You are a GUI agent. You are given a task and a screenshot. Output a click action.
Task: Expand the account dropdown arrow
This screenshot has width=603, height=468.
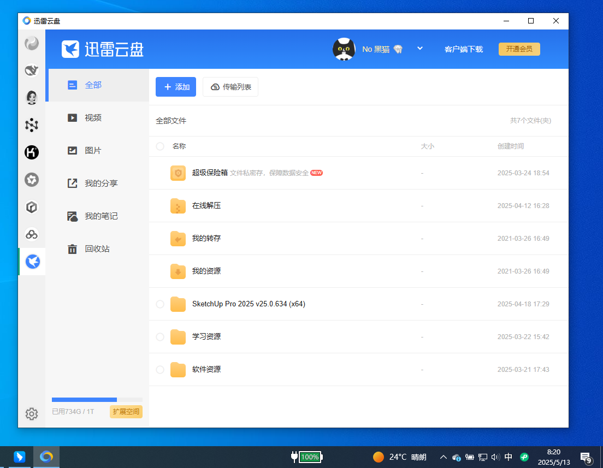click(420, 49)
